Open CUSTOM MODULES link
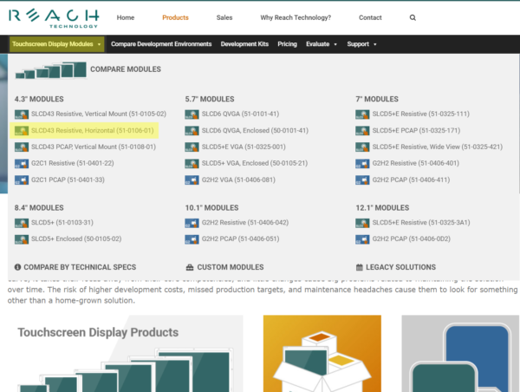Screen dimensions: 520x392 pos(231,267)
